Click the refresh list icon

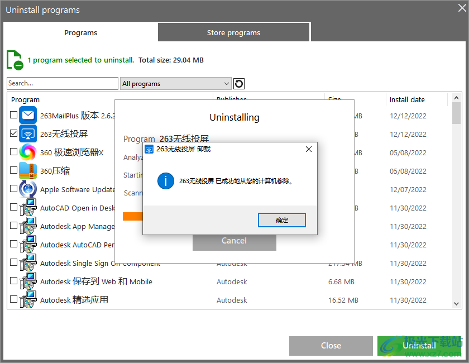coord(239,84)
